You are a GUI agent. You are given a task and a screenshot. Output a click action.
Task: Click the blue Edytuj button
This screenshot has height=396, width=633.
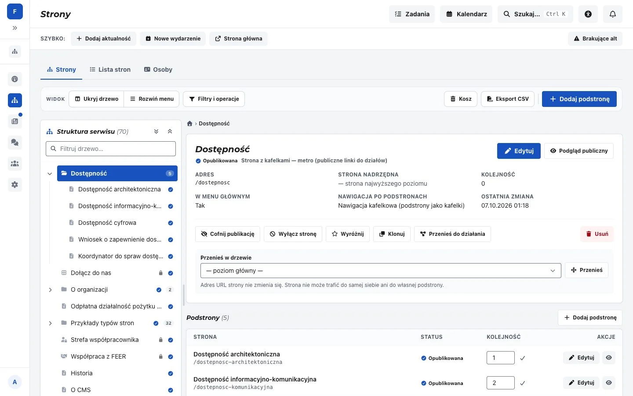click(519, 151)
